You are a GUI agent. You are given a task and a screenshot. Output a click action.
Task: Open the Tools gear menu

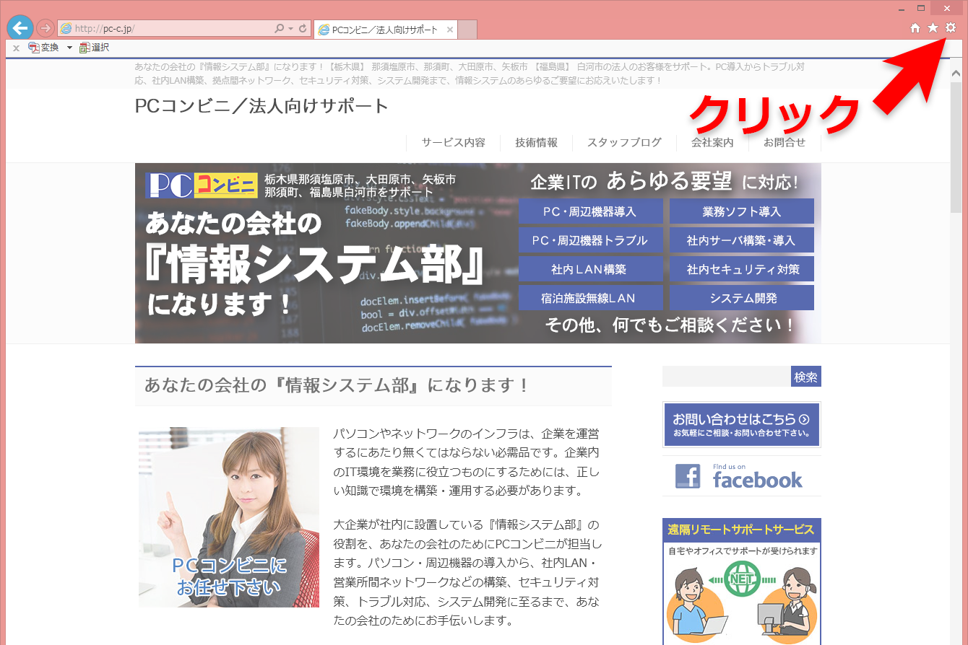951,28
